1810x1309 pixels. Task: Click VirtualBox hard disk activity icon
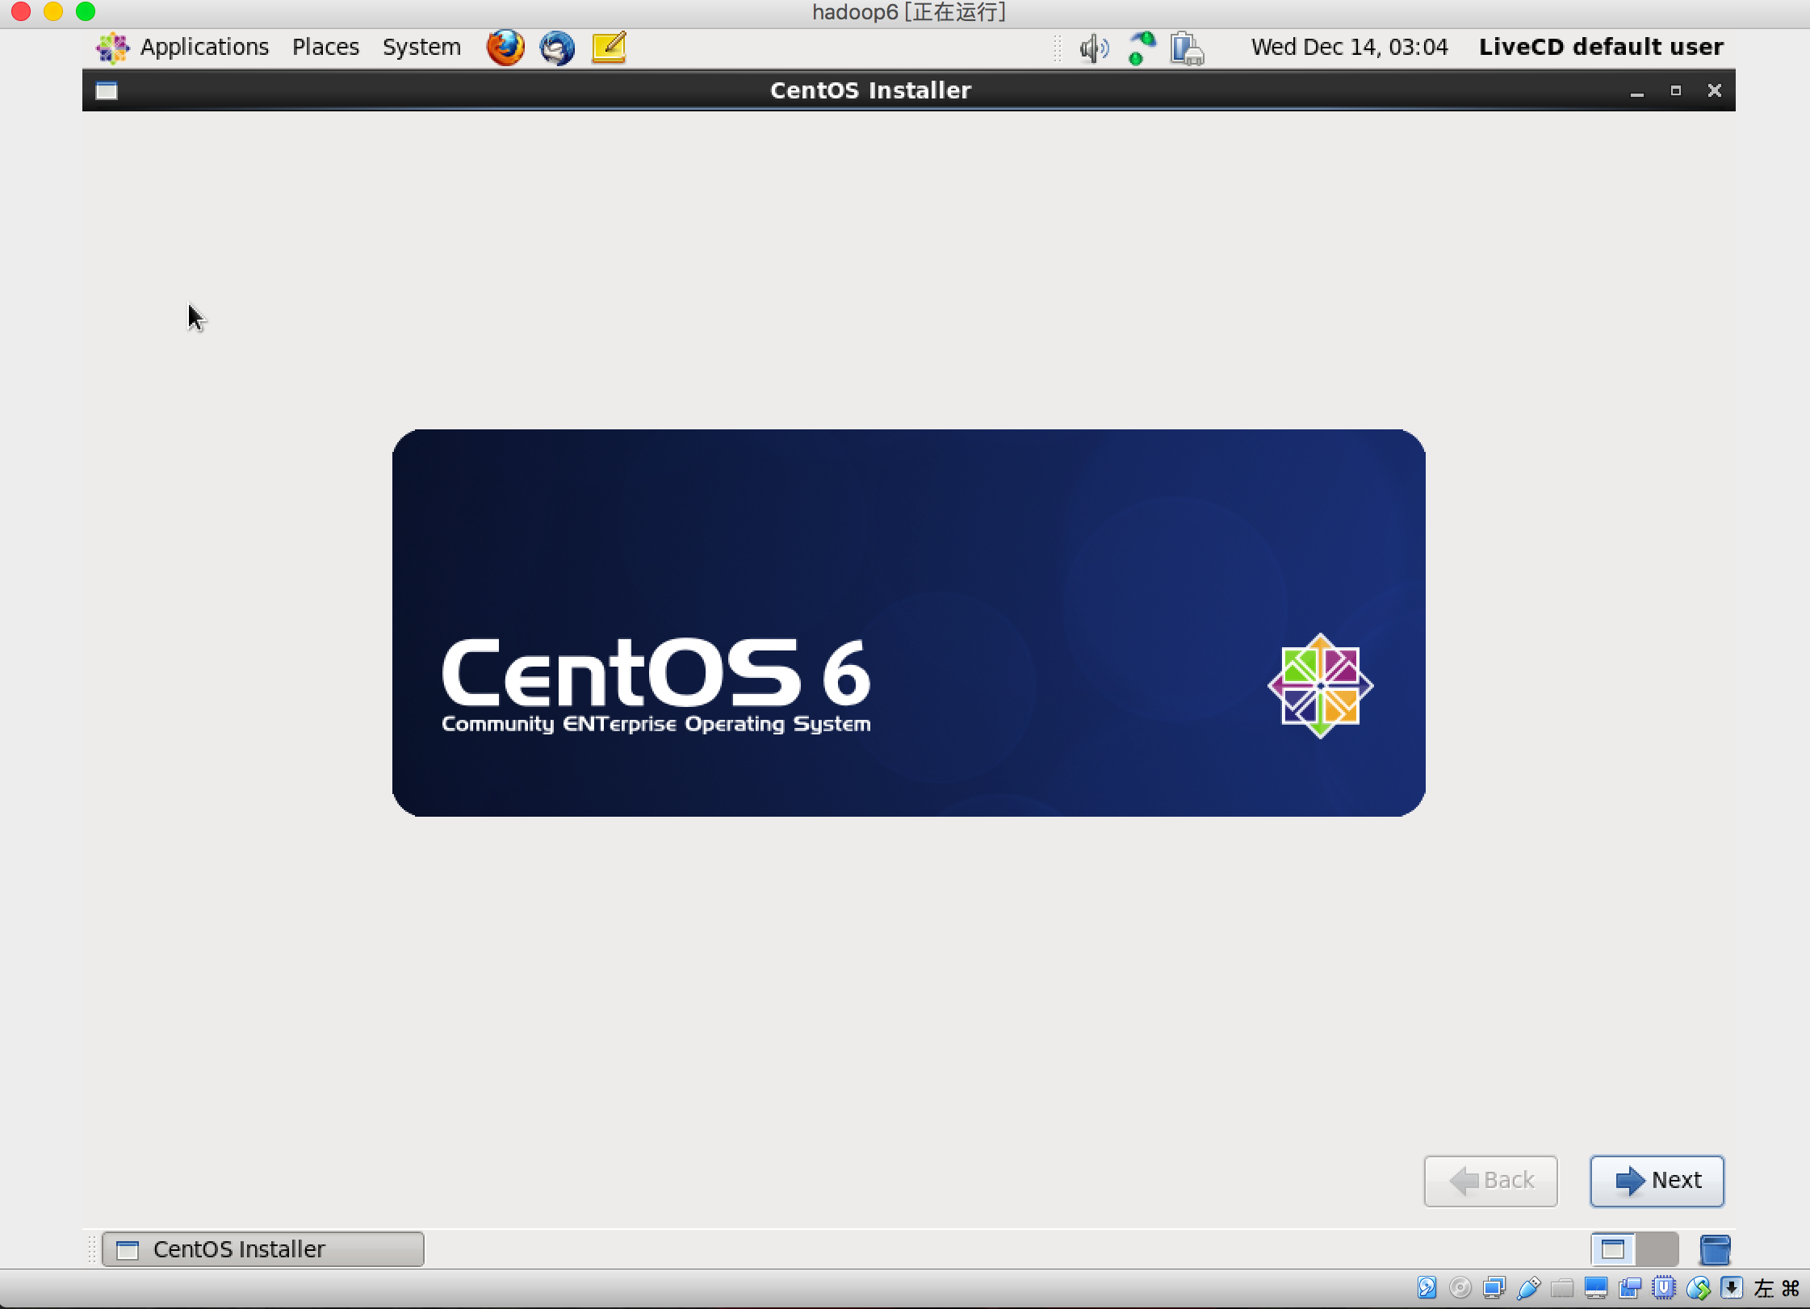[x=1427, y=1287]
